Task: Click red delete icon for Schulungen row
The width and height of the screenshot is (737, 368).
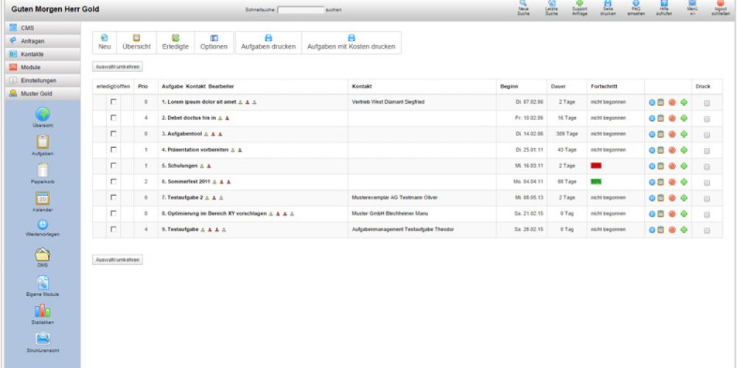Action: [x=672, y=166]
